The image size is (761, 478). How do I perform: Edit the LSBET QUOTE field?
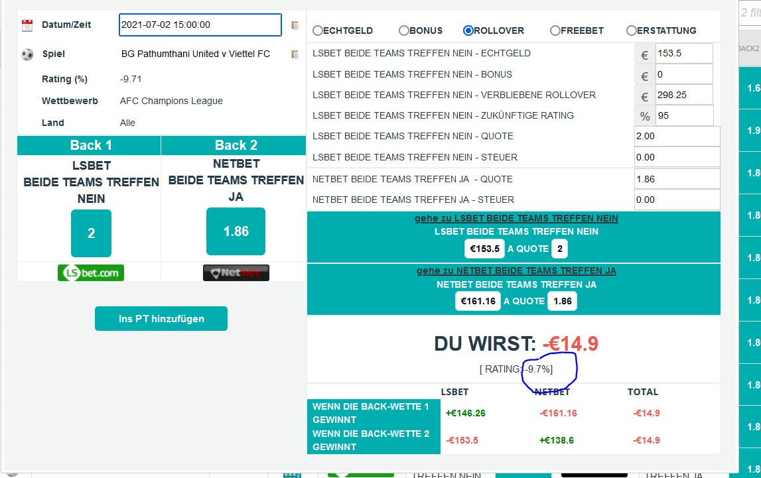677,136
